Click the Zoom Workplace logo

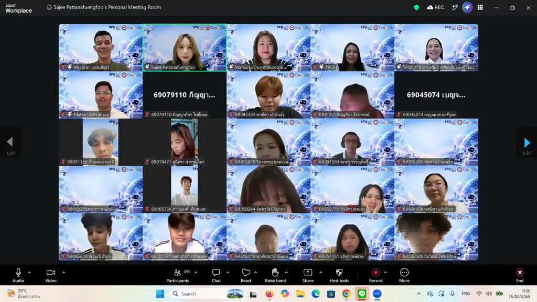(18, 8)
